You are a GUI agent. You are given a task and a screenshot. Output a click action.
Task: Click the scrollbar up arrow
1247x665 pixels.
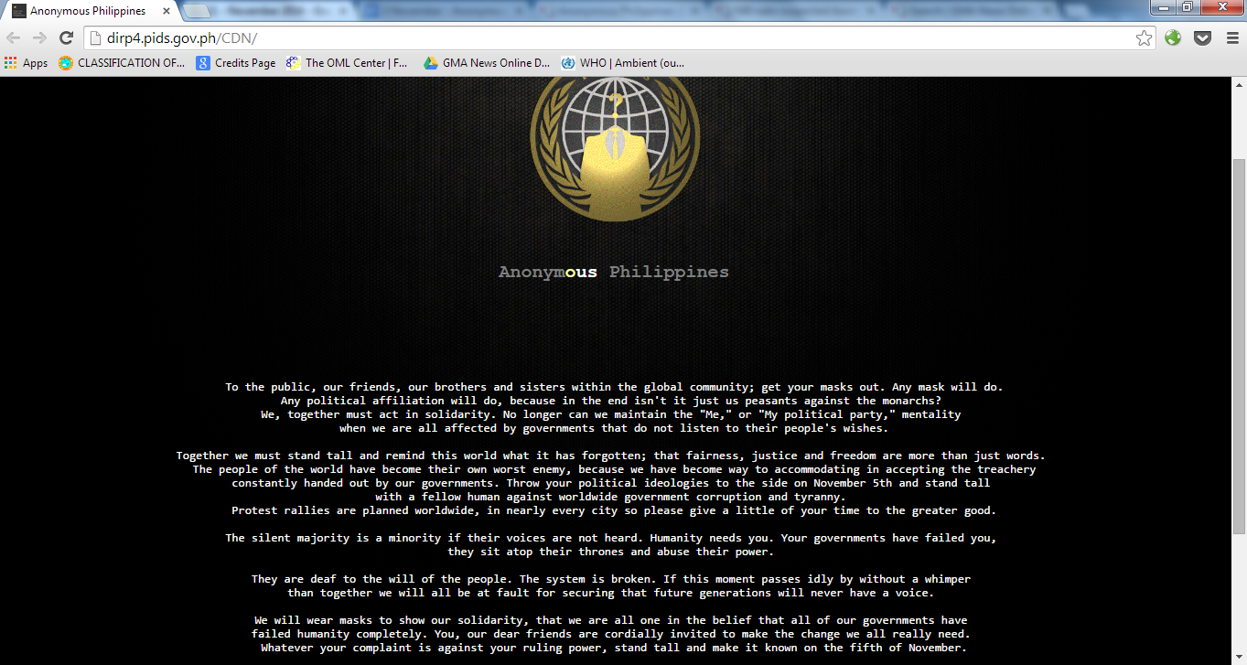coord(1239,85)
